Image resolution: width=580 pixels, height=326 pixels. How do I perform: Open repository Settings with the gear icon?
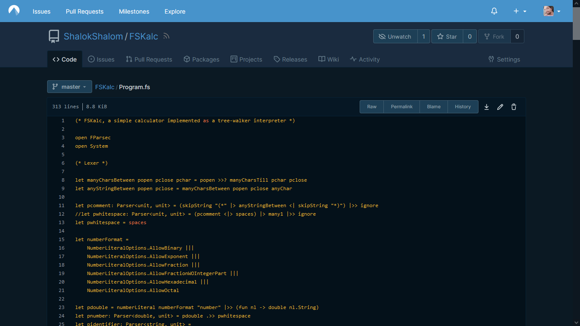pos(504,59)
